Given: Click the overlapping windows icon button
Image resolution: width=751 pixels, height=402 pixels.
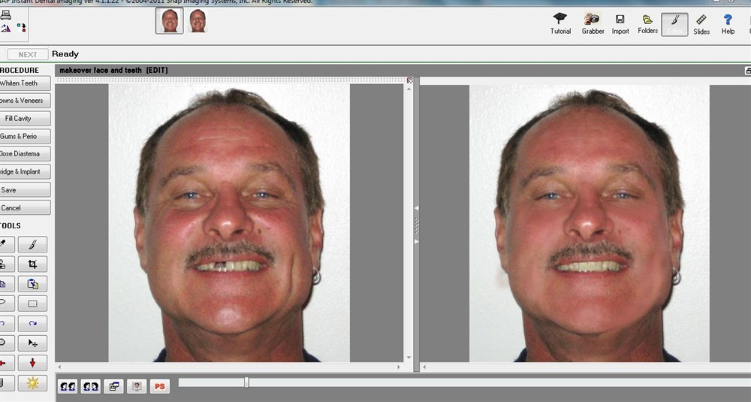Looking at the screenshot, I should click(114, 386).
